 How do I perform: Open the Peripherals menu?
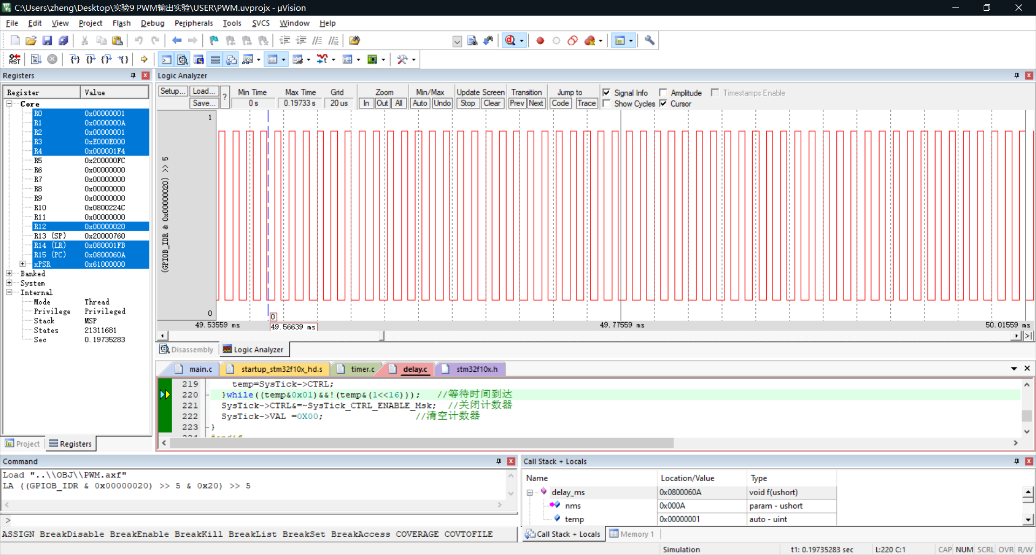tap(194, 23)
